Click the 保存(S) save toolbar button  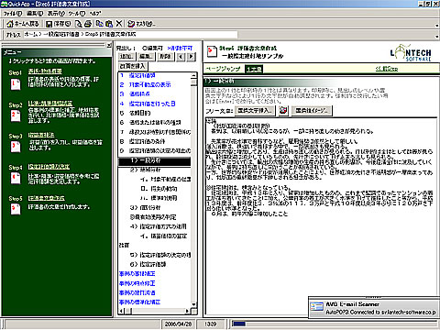[59, 24]
